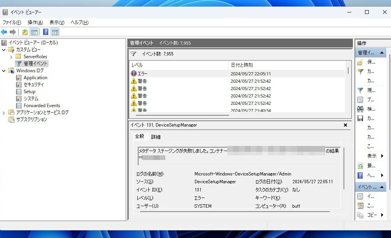Open help via blue question mark toolbar icon
The image size is (391, 238).
pyautogui.click(x=46, y=32)
